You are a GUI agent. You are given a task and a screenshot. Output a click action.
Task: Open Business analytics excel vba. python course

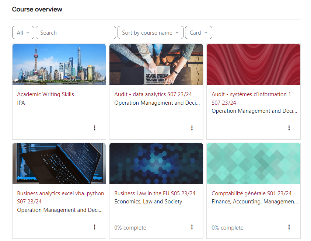coord(60,198)
